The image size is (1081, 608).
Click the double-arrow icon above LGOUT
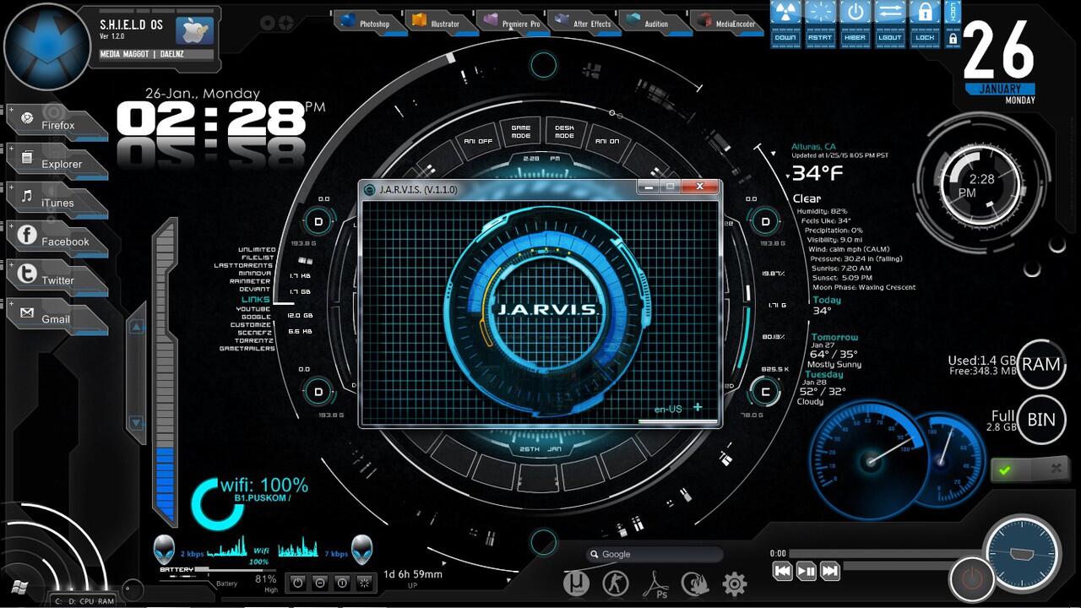[890, 12]
